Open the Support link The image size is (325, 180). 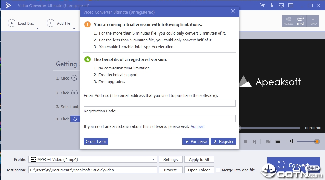(197, 127)
